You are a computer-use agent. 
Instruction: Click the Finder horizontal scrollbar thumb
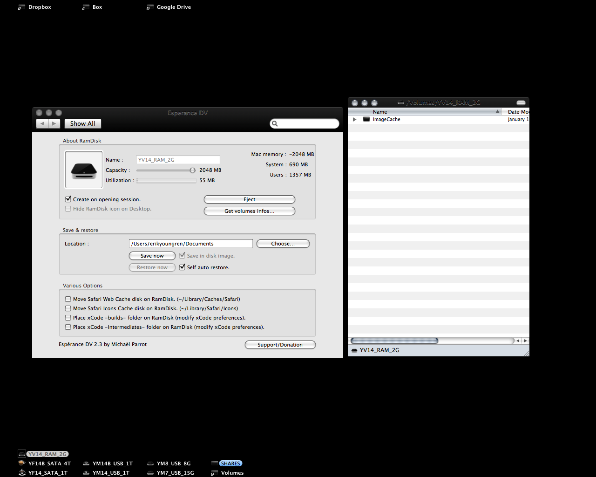(394, 341)
